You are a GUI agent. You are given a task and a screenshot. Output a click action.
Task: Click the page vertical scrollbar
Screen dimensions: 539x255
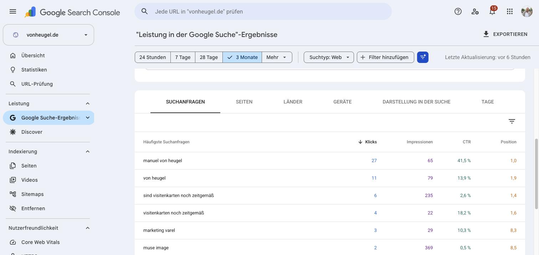pyautogui.click(x=537, y=174)
